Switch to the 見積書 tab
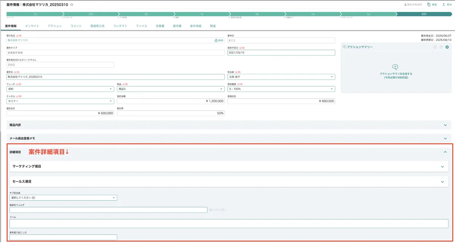Viewport: 455px width, 243px height. click(160, 26)
